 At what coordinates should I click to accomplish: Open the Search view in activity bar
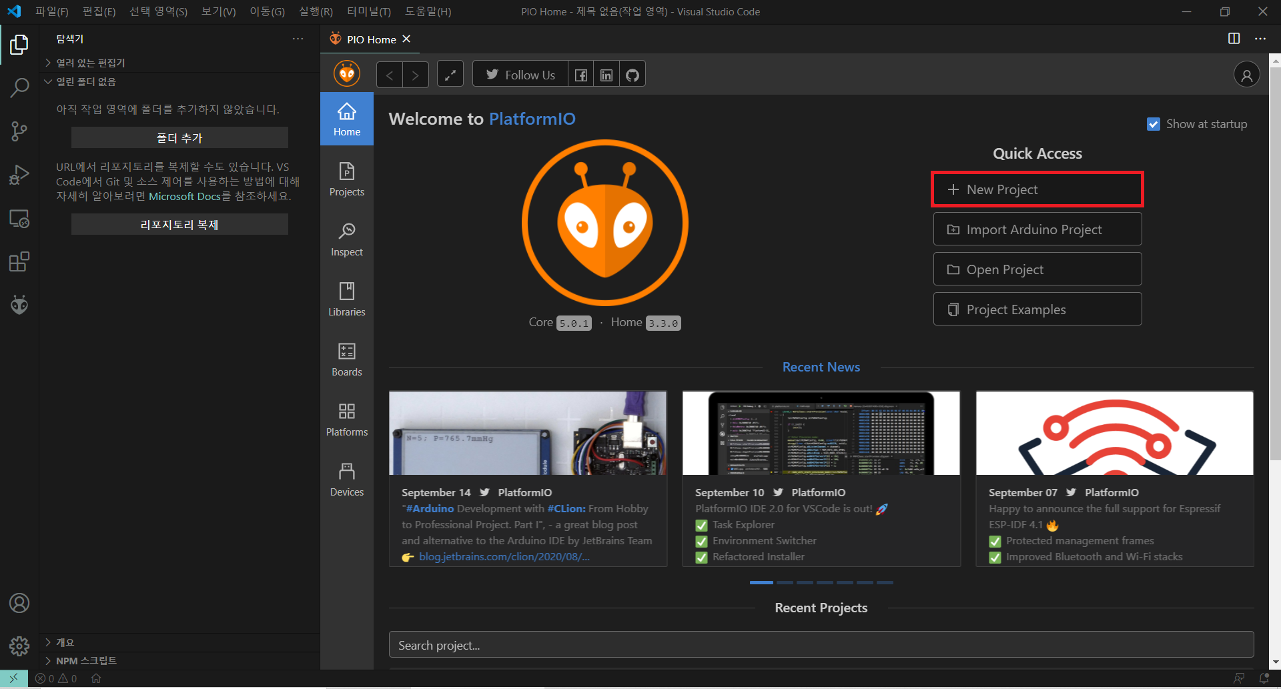[19, 87]
